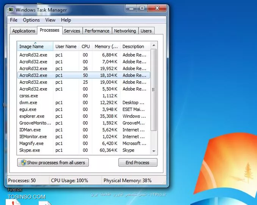Click the Task Manager title bar icon
The image size is (257, 205).
(x=11, y=10)
